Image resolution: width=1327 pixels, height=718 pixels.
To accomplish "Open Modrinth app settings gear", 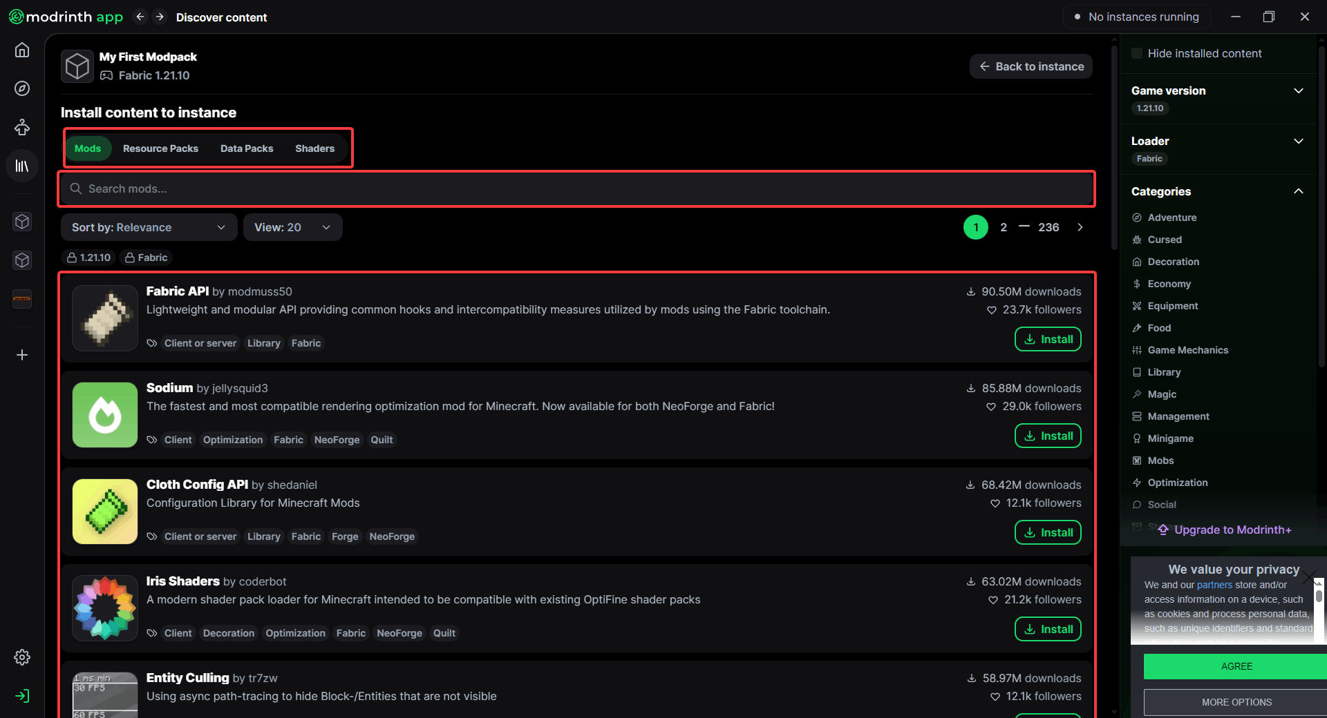I will click(x=22, y=657).
